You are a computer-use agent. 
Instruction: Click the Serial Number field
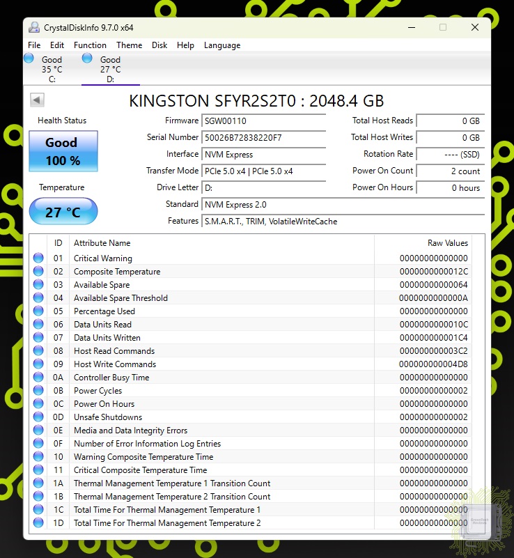(263, 138)
